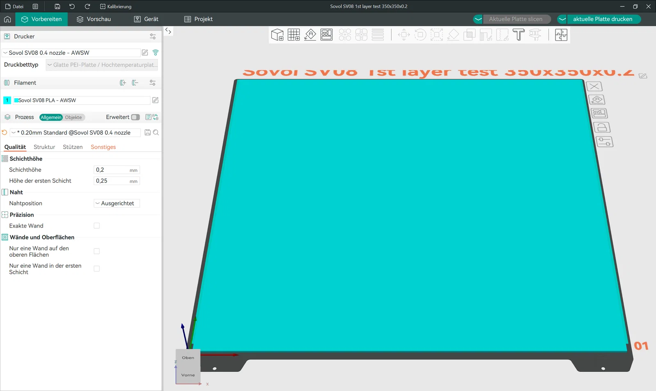Screen dimensions: 656x391
Task: Click the plate's own Auto orient icon
Action: (597, 99)
